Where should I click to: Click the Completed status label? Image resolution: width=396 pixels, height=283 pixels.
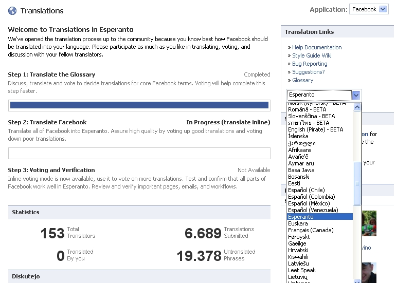click(257, 74)
